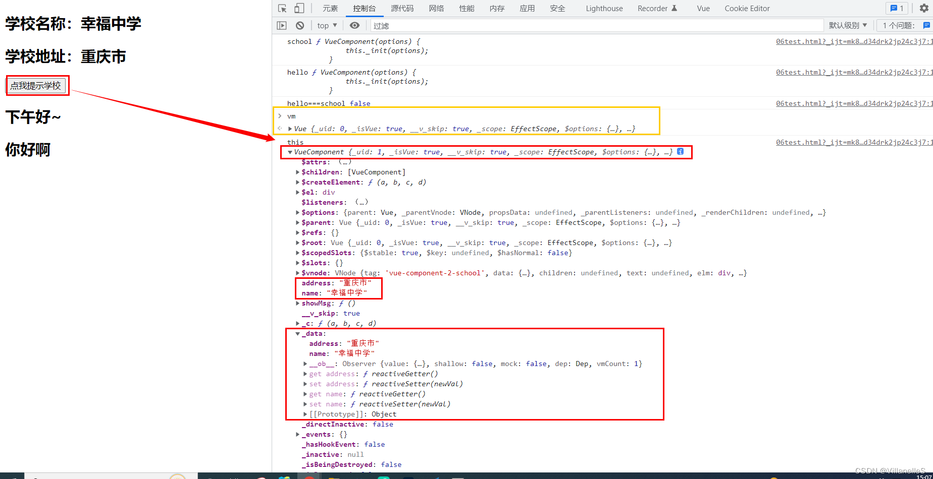Switch to the 控制台 tab
The height and width of the screenshot is (479, 933).
pos(365,9)
